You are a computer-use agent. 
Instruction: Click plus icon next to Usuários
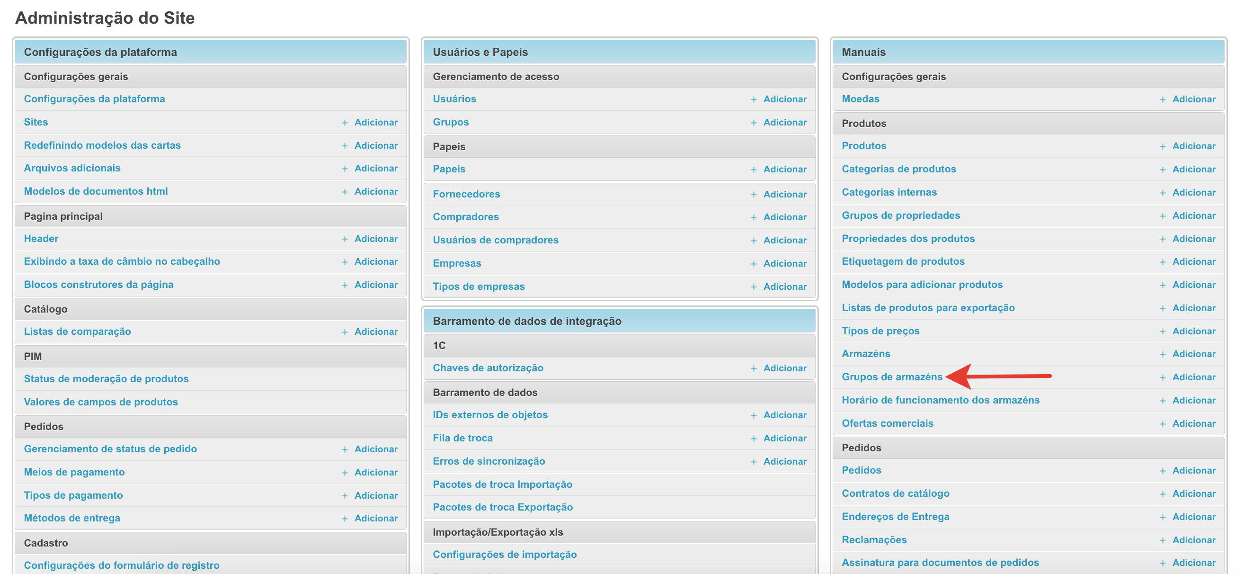pyautogui.click(x=753, y=99)
